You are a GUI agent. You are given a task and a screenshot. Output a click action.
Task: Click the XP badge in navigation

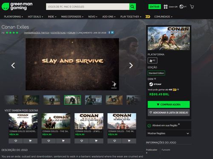click(148, 17)
